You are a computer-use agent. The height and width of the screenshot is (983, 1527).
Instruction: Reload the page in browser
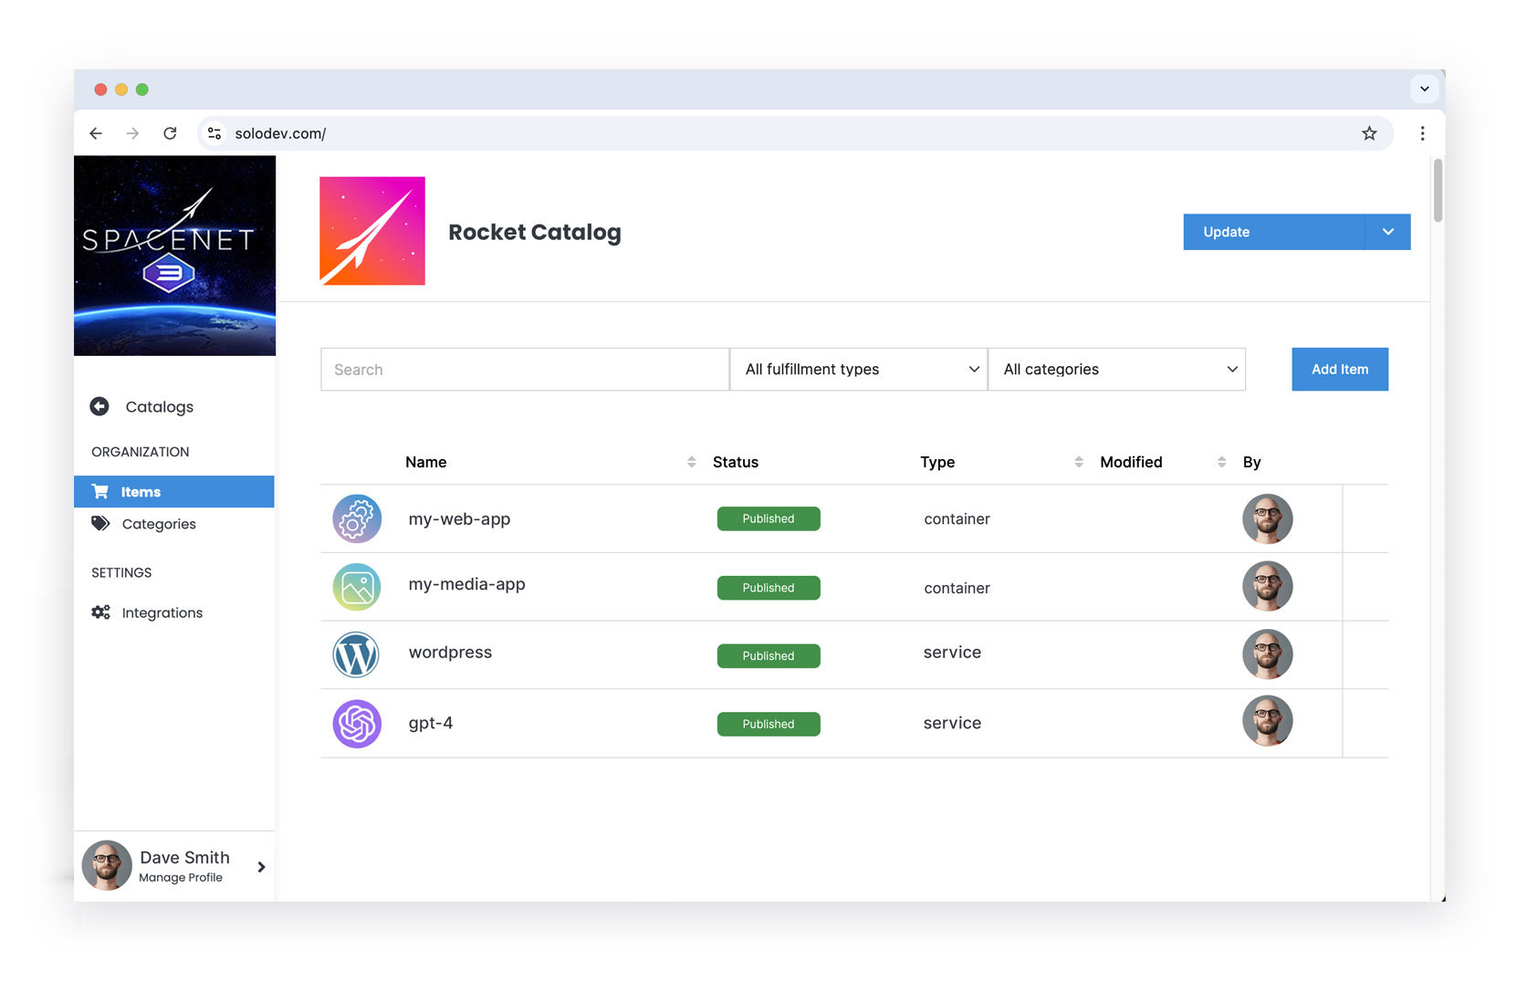pos(170,133)
